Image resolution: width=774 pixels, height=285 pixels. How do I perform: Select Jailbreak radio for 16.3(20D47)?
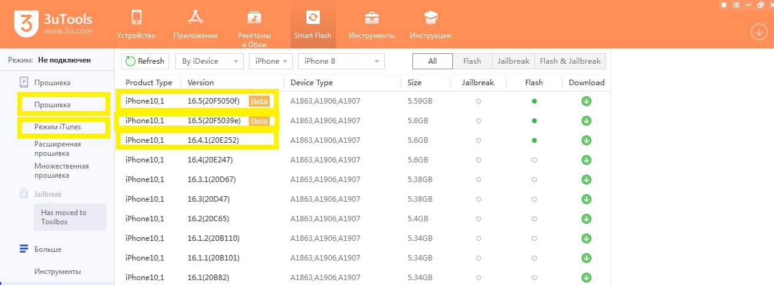click(x=478, y=199)
